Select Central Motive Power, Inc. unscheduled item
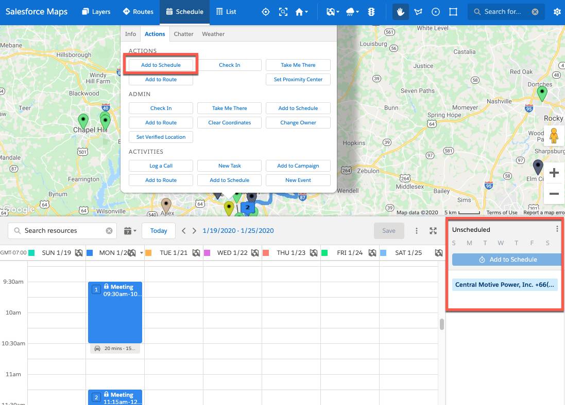 [x=505, y=285]
